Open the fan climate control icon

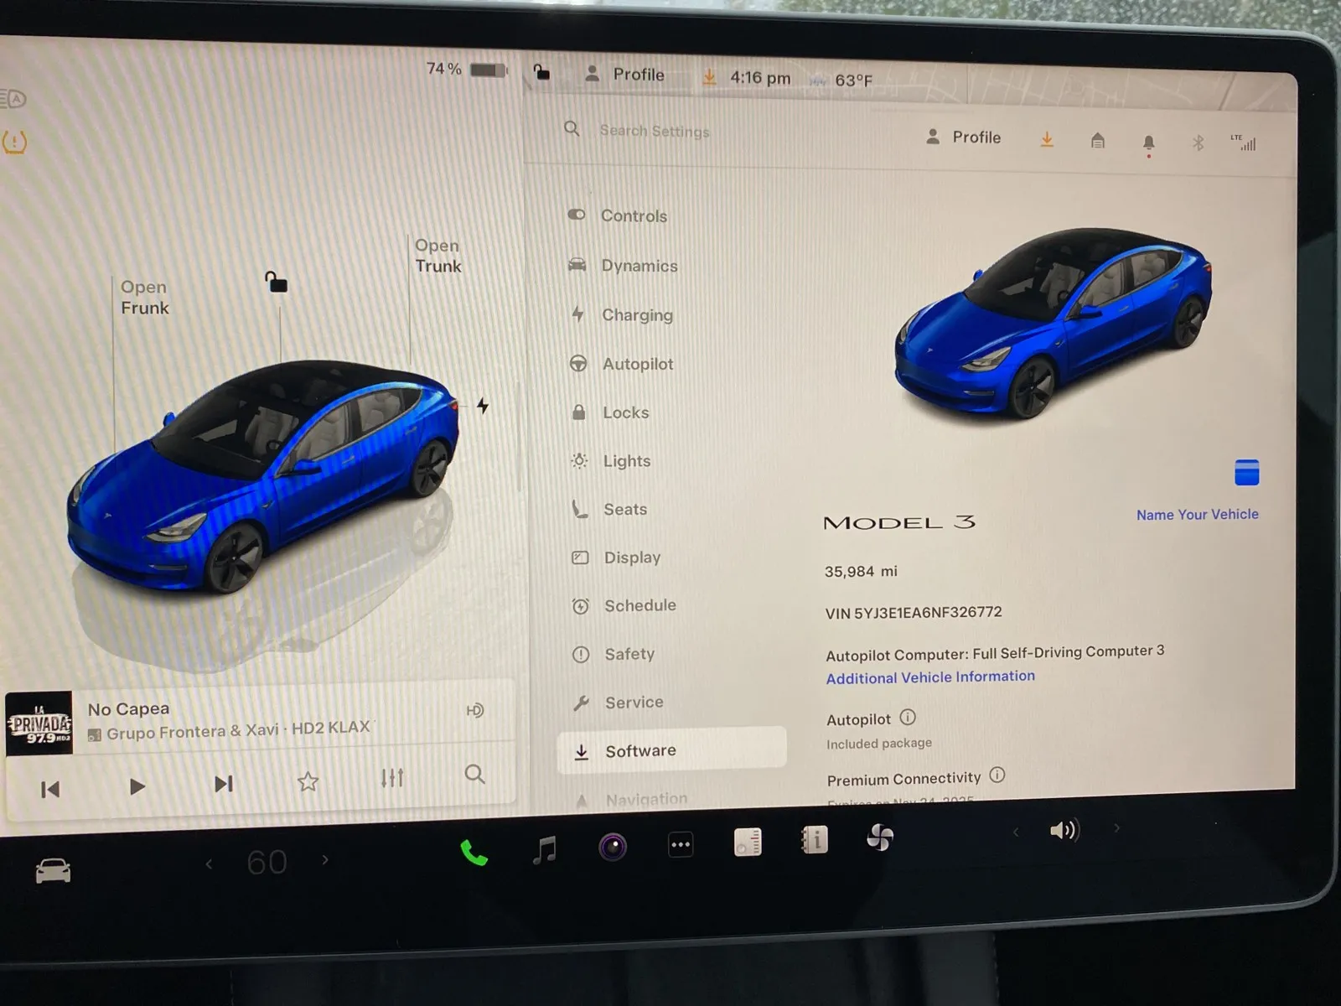tap(879, 837)
